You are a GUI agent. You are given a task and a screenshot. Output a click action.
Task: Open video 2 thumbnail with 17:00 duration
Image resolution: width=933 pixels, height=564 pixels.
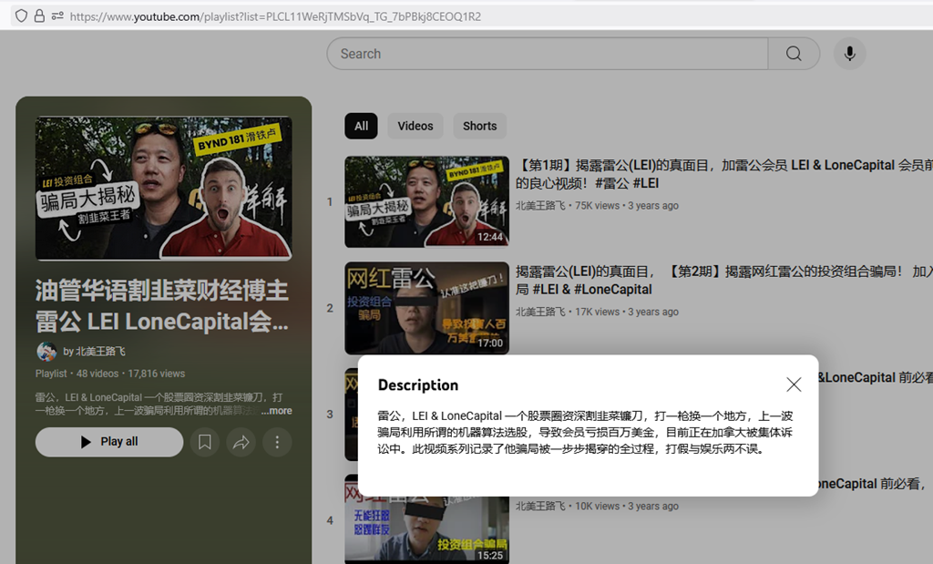[426, 308]
